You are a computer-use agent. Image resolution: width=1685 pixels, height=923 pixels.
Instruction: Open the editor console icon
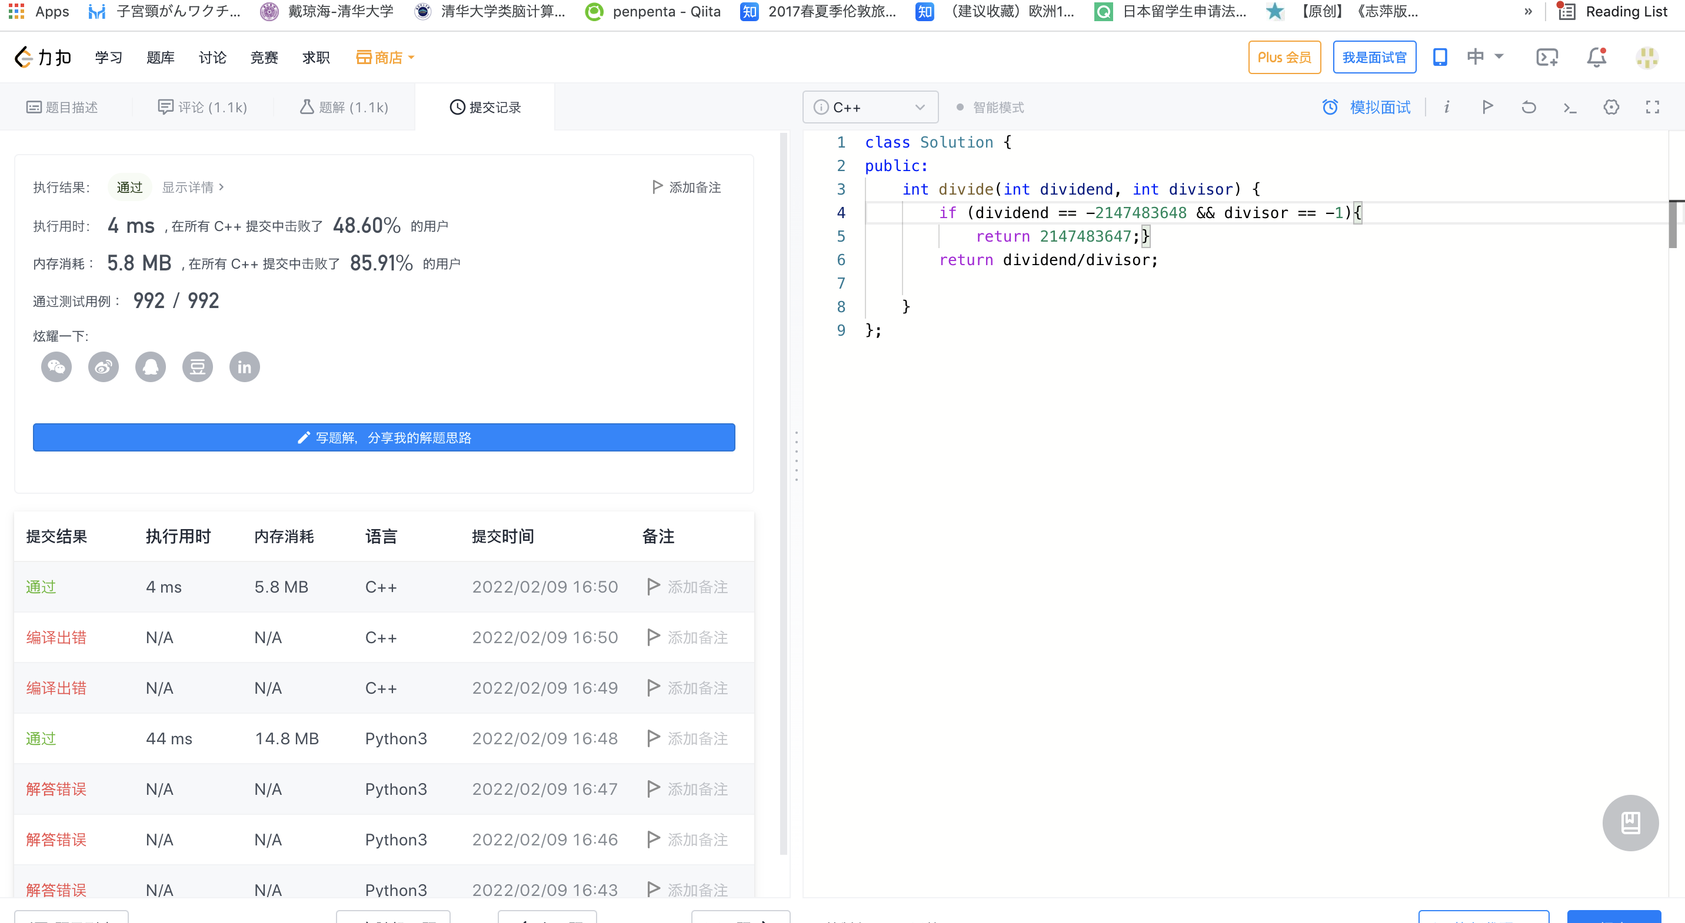point(1570,108)
